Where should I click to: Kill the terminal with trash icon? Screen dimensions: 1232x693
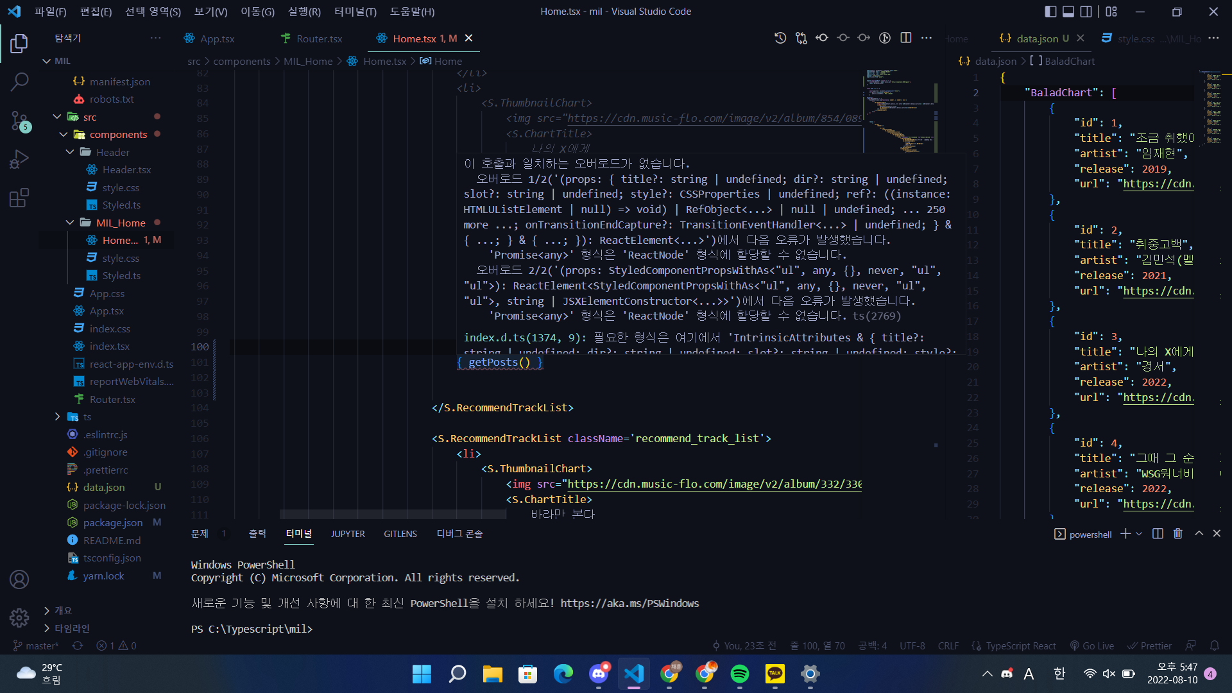pyautogui.click(x=1178, y=534)
